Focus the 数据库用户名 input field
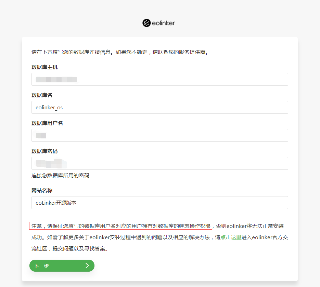Image resolution: width=320 pixels, height=287 pixels. point(159,135)
